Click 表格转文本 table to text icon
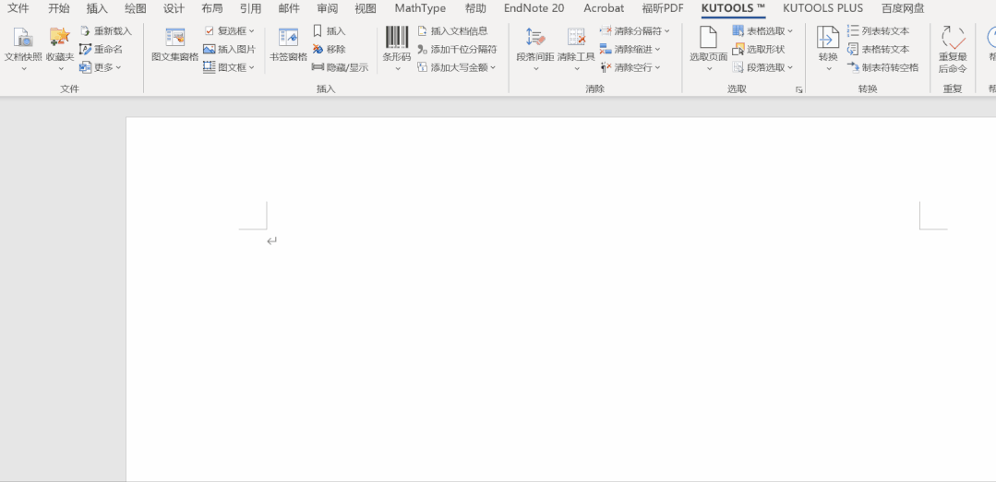Screen dimensions: 996x482 coord(853,49)
